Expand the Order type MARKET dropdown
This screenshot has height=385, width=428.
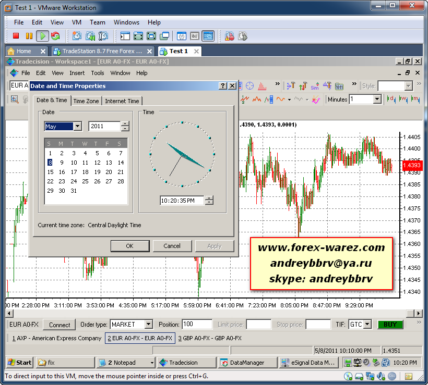click(x=148, y=325)
